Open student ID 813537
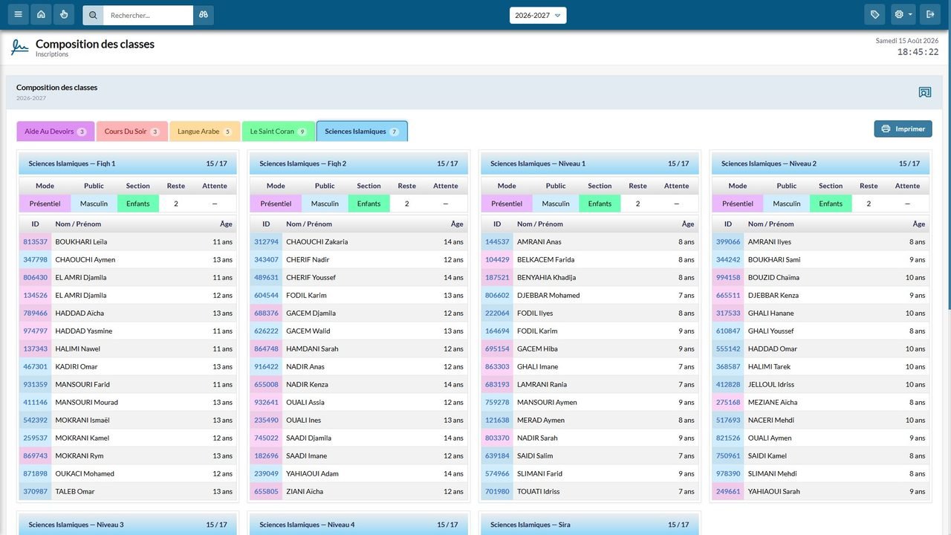Image resolution: width=951 pixels, height=535 pixels. click(35, 241)
